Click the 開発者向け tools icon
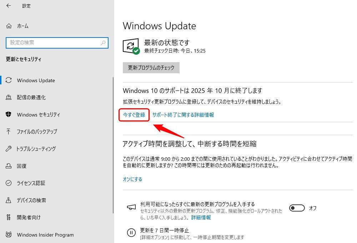The height and width of the screenshot is (243, 357). (x=9, y=217)
